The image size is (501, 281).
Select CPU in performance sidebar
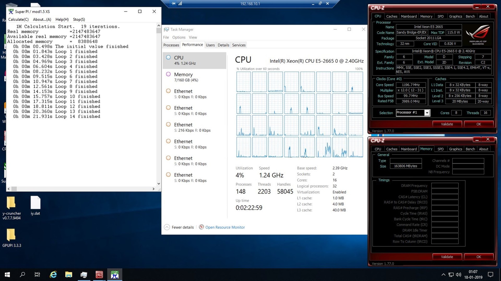point(194,60)
